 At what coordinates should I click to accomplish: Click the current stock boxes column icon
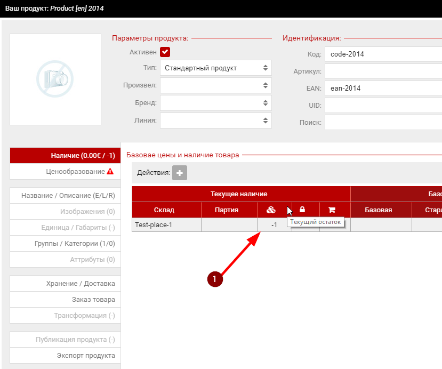point(271,210)
